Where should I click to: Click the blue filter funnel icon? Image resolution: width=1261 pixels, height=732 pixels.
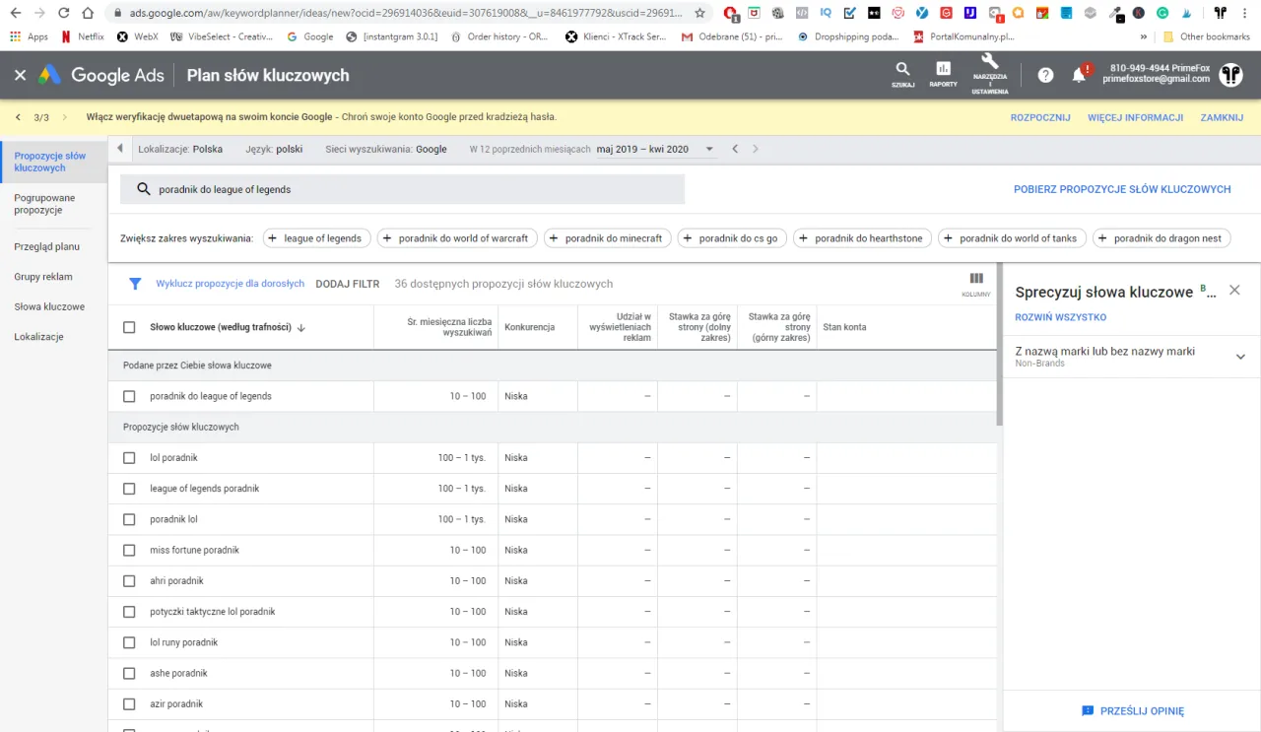point(136,284)
